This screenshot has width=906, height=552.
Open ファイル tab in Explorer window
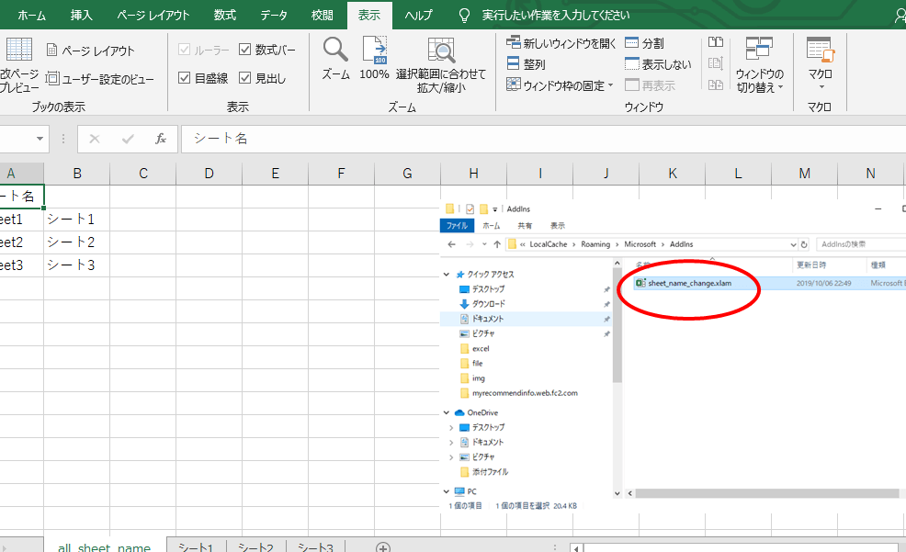457,226
